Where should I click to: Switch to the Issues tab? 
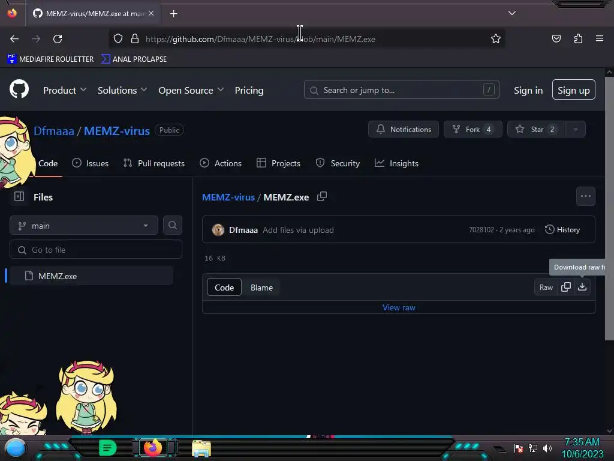click(91, 163)
